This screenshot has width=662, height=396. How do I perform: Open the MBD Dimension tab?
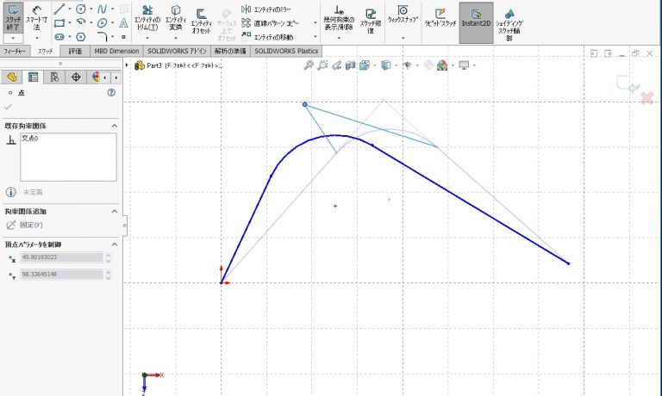tap(116, 52)
